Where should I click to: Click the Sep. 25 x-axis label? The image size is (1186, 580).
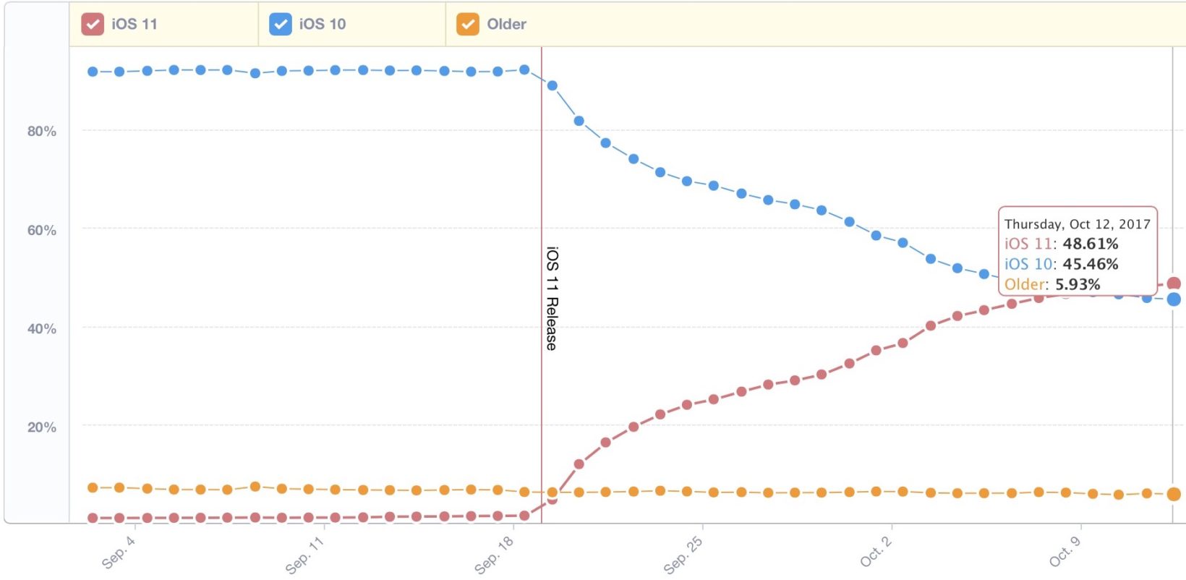[683, 555]
